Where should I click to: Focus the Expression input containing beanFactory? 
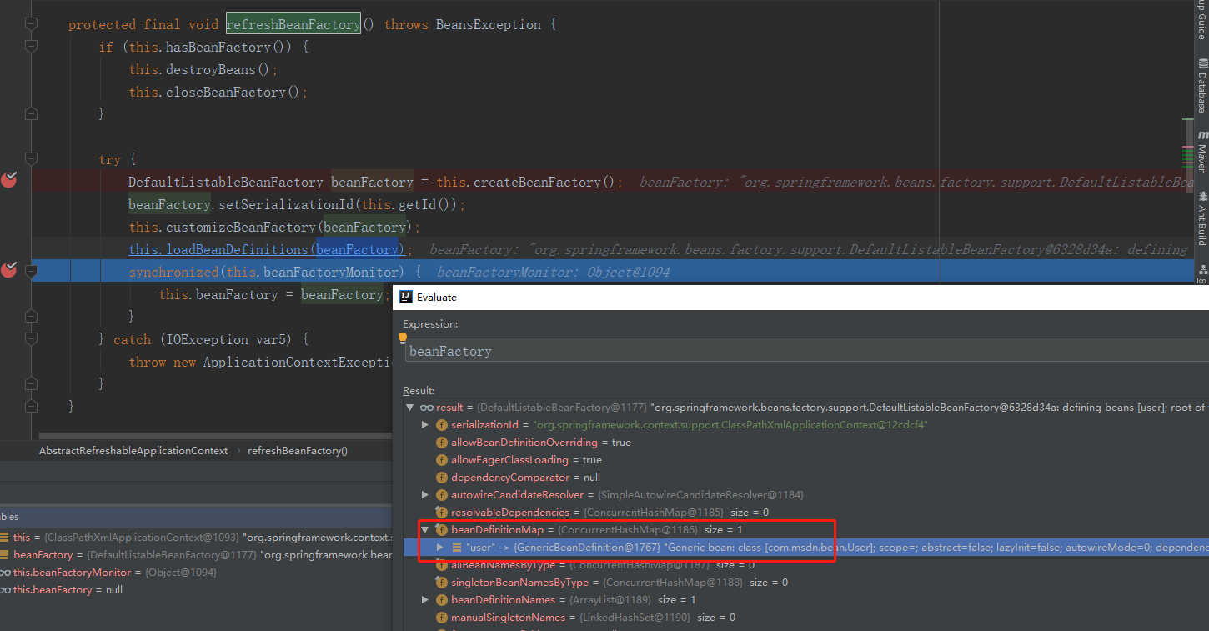click(x=807, y=352)
